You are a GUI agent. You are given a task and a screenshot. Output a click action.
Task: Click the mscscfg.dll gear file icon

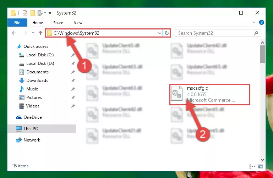pos(177,93)
